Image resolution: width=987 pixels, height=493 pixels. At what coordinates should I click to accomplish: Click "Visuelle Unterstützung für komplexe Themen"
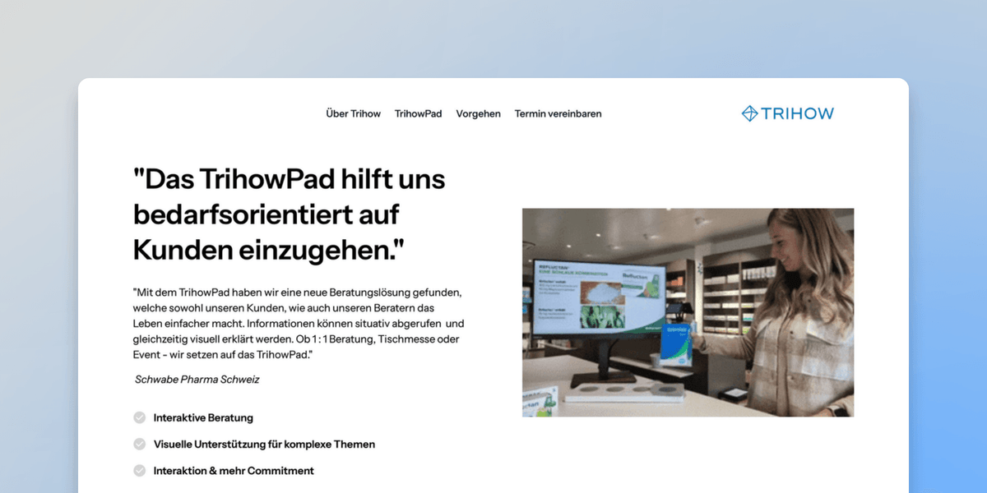(x=264, y=445)
